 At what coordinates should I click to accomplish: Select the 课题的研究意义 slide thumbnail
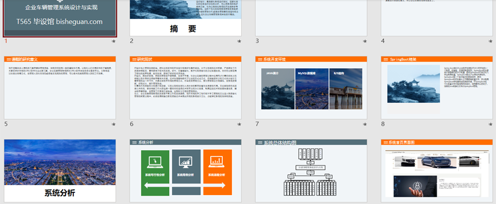[x=60, y=88]
